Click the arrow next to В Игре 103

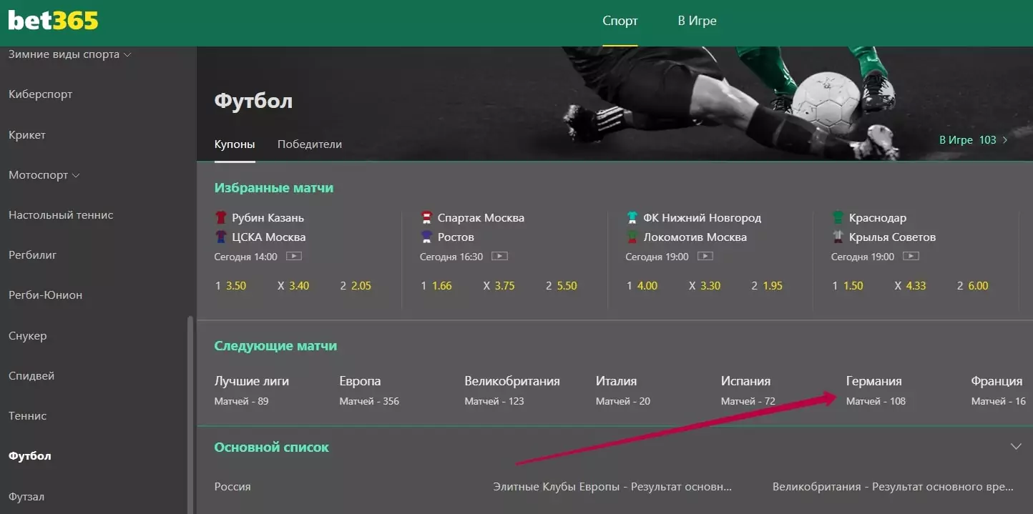click(1005, 140)
